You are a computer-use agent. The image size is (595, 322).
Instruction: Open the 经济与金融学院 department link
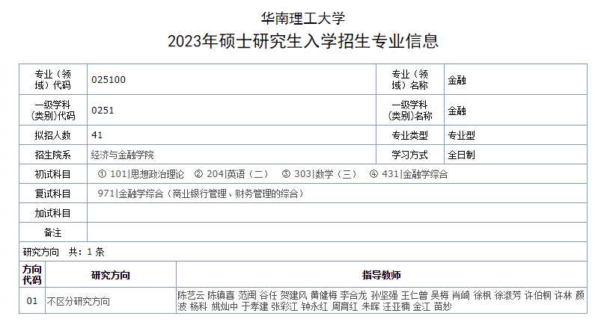point(123,155)
